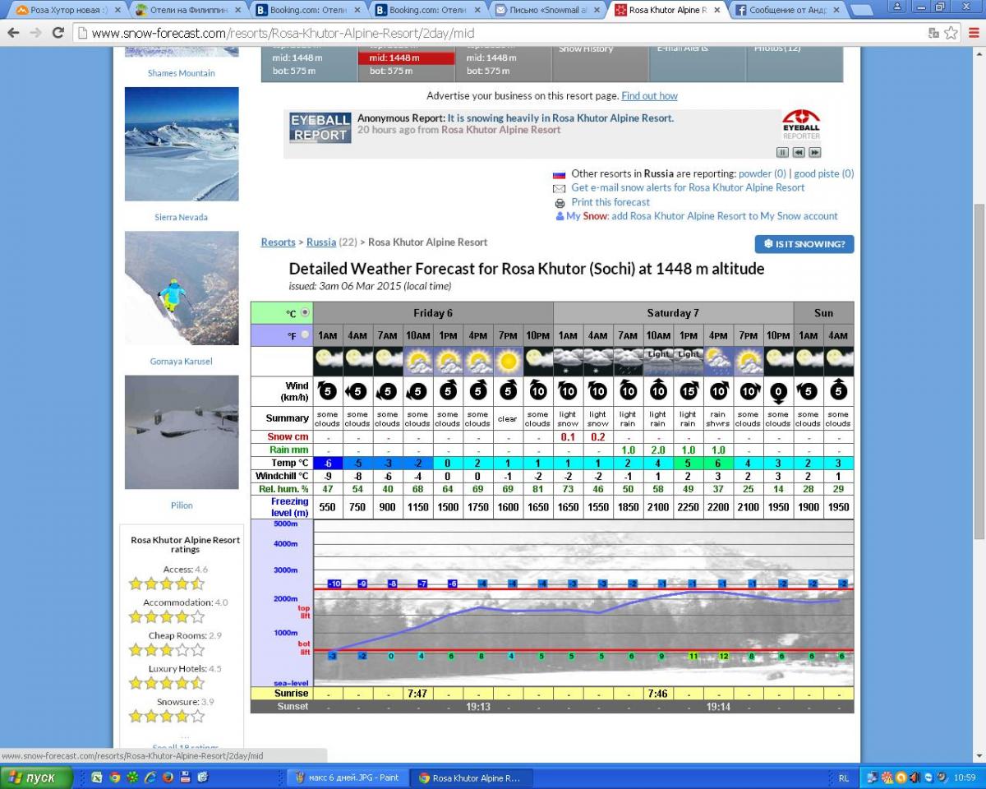Click the My Snow person icon
Image resolution: width=986 pixels, height=789 pixels.
(560, 216)
